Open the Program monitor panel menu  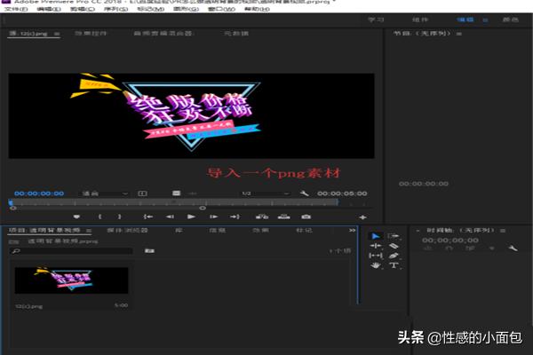(459, 34)
